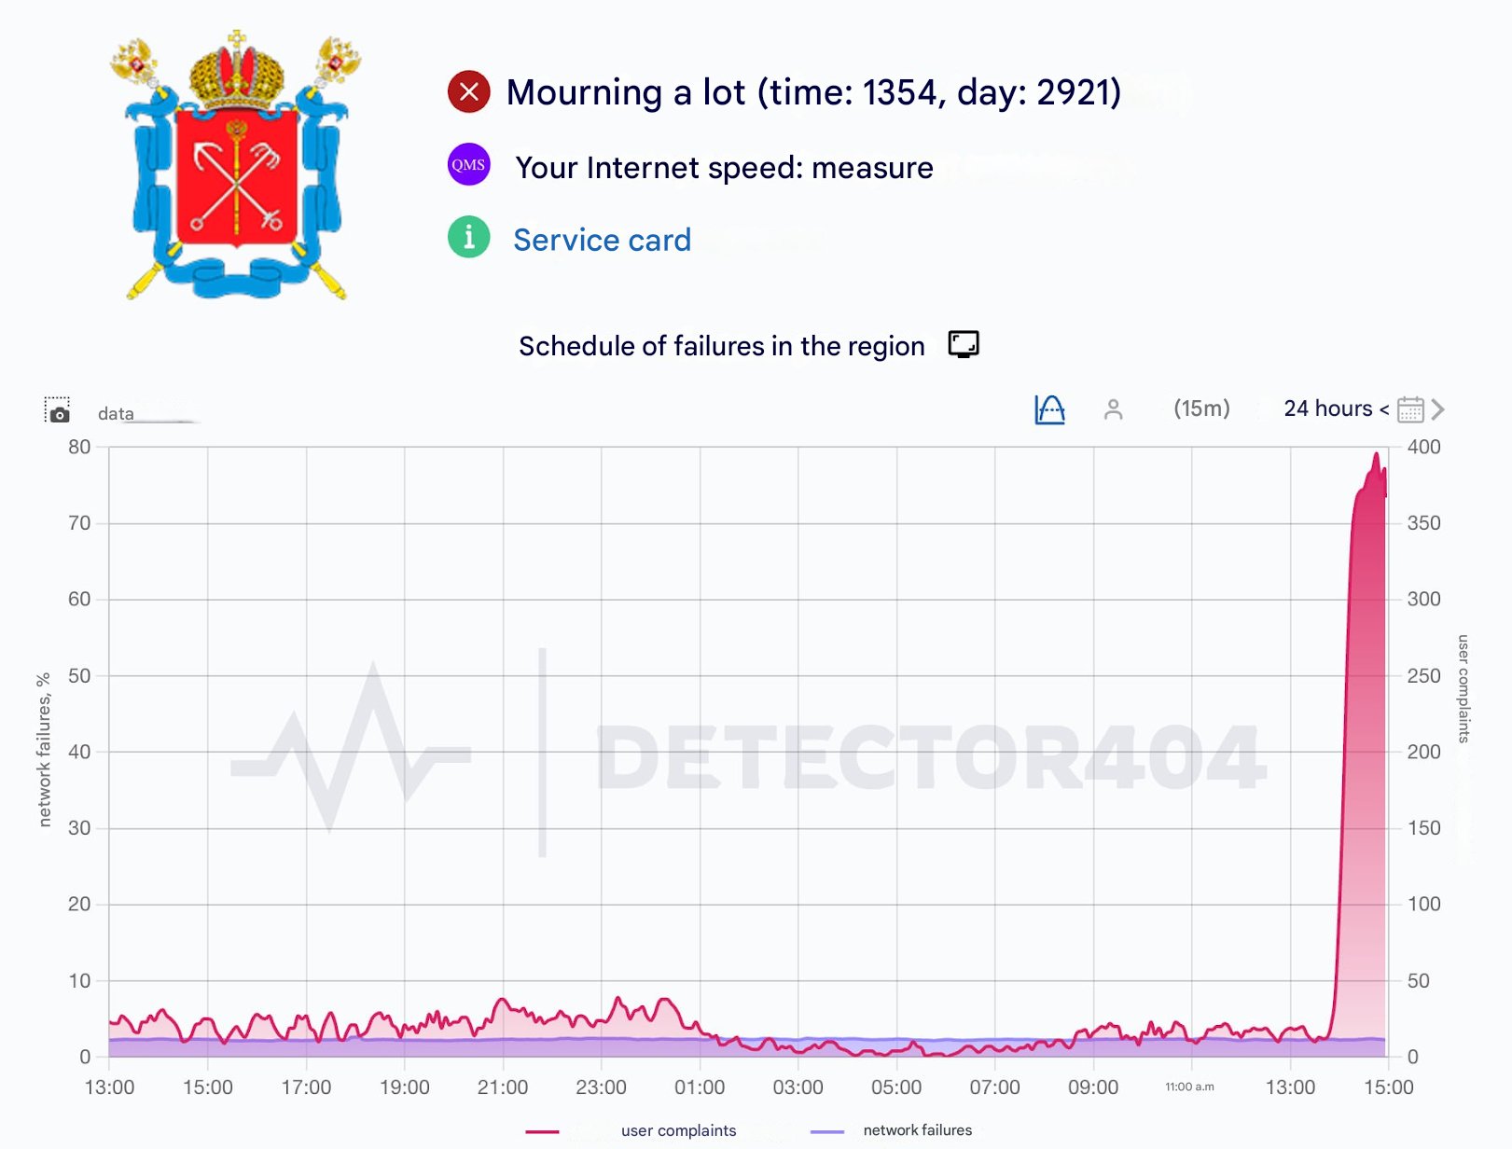
Task: Change the (15m) interval setting
Action: [1201, 408]
